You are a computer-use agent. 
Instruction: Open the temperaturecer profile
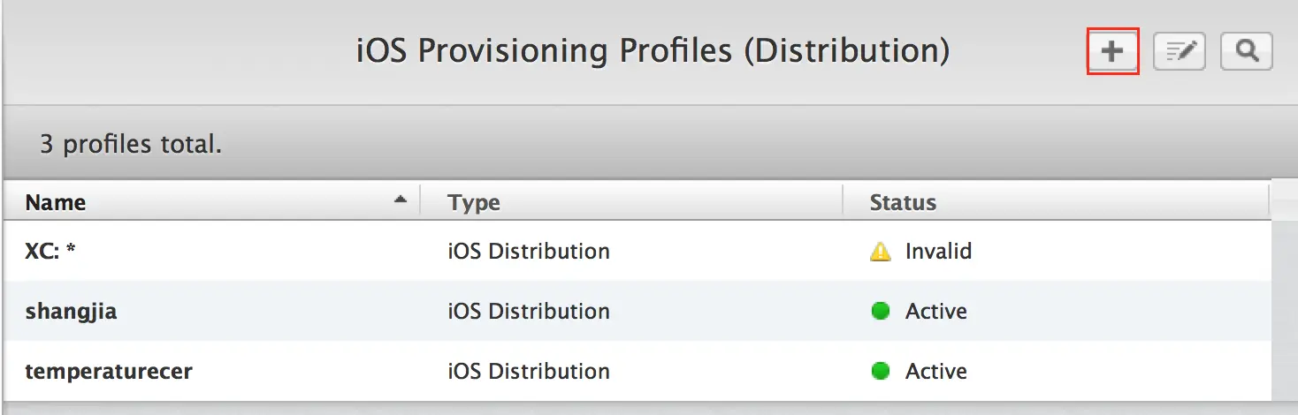click(109, 371)
